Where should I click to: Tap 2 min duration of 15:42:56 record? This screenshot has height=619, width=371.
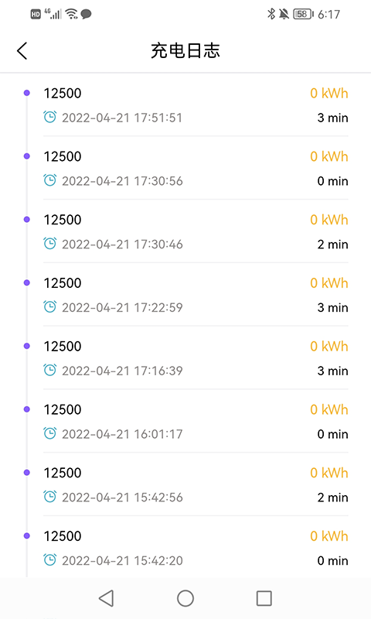(x=333, y=498)
